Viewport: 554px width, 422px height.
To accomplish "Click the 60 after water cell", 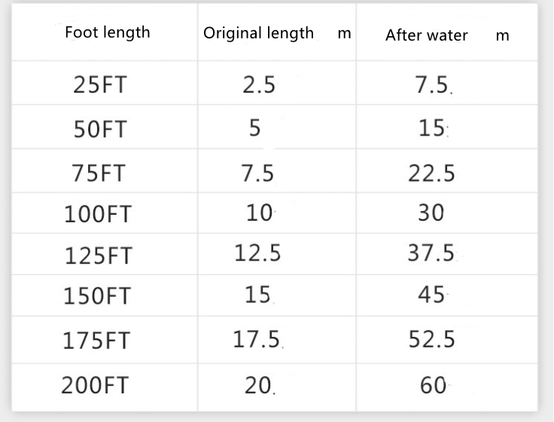I will 433,386.
